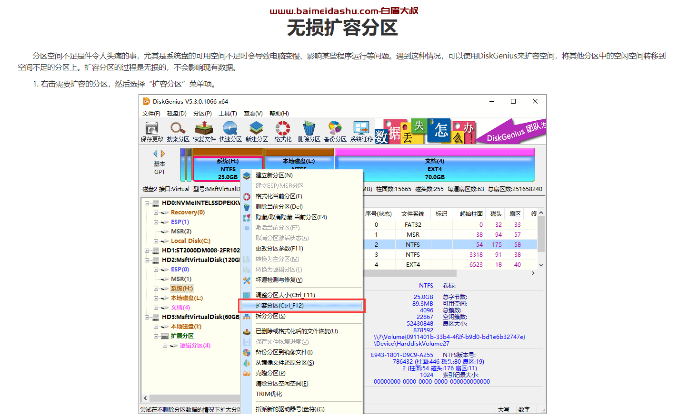Click the 恢复文件 toolbar icon
The width and height of the screenshot is (688, 415).
(x=204, y=131)
